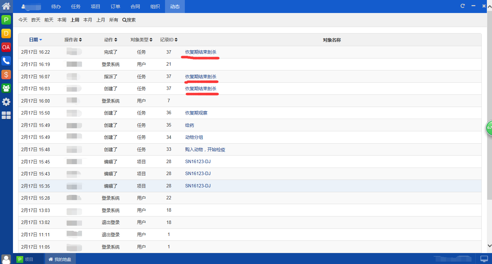Switch to the 合同 tab

[x=135, y=6]
